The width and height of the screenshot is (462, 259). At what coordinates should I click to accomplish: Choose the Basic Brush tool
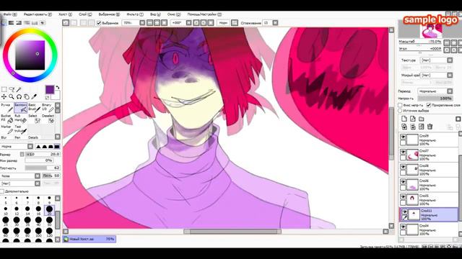[x=34, y=107]
